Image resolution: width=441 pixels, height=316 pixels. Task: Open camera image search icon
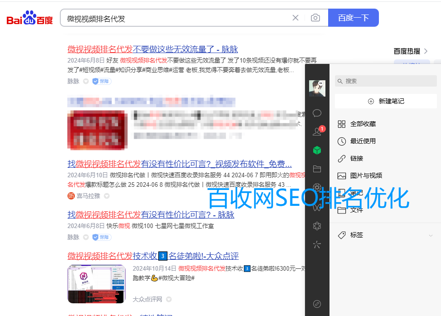(315, 18)
